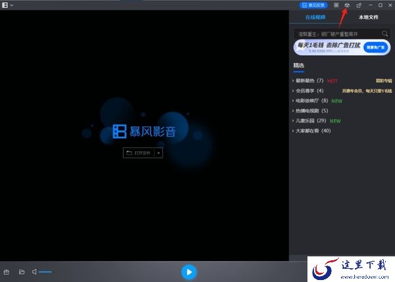Image resolution: width=395 pixels, height=282 pixels.
Task: Open the four-squares apps icon in title bar
Action: pos(336,5)
